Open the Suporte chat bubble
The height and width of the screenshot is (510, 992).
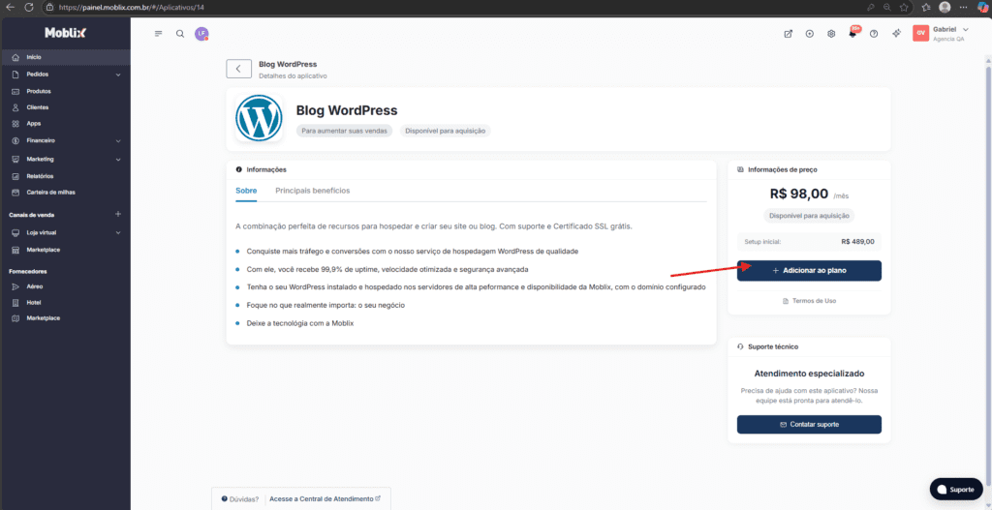tap(956, 490)
